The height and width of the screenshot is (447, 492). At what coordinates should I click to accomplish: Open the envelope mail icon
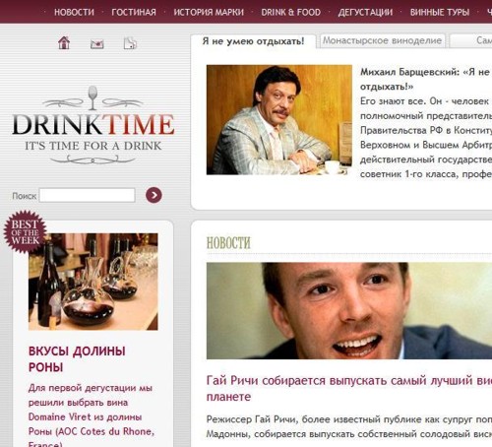pos(97,43)
